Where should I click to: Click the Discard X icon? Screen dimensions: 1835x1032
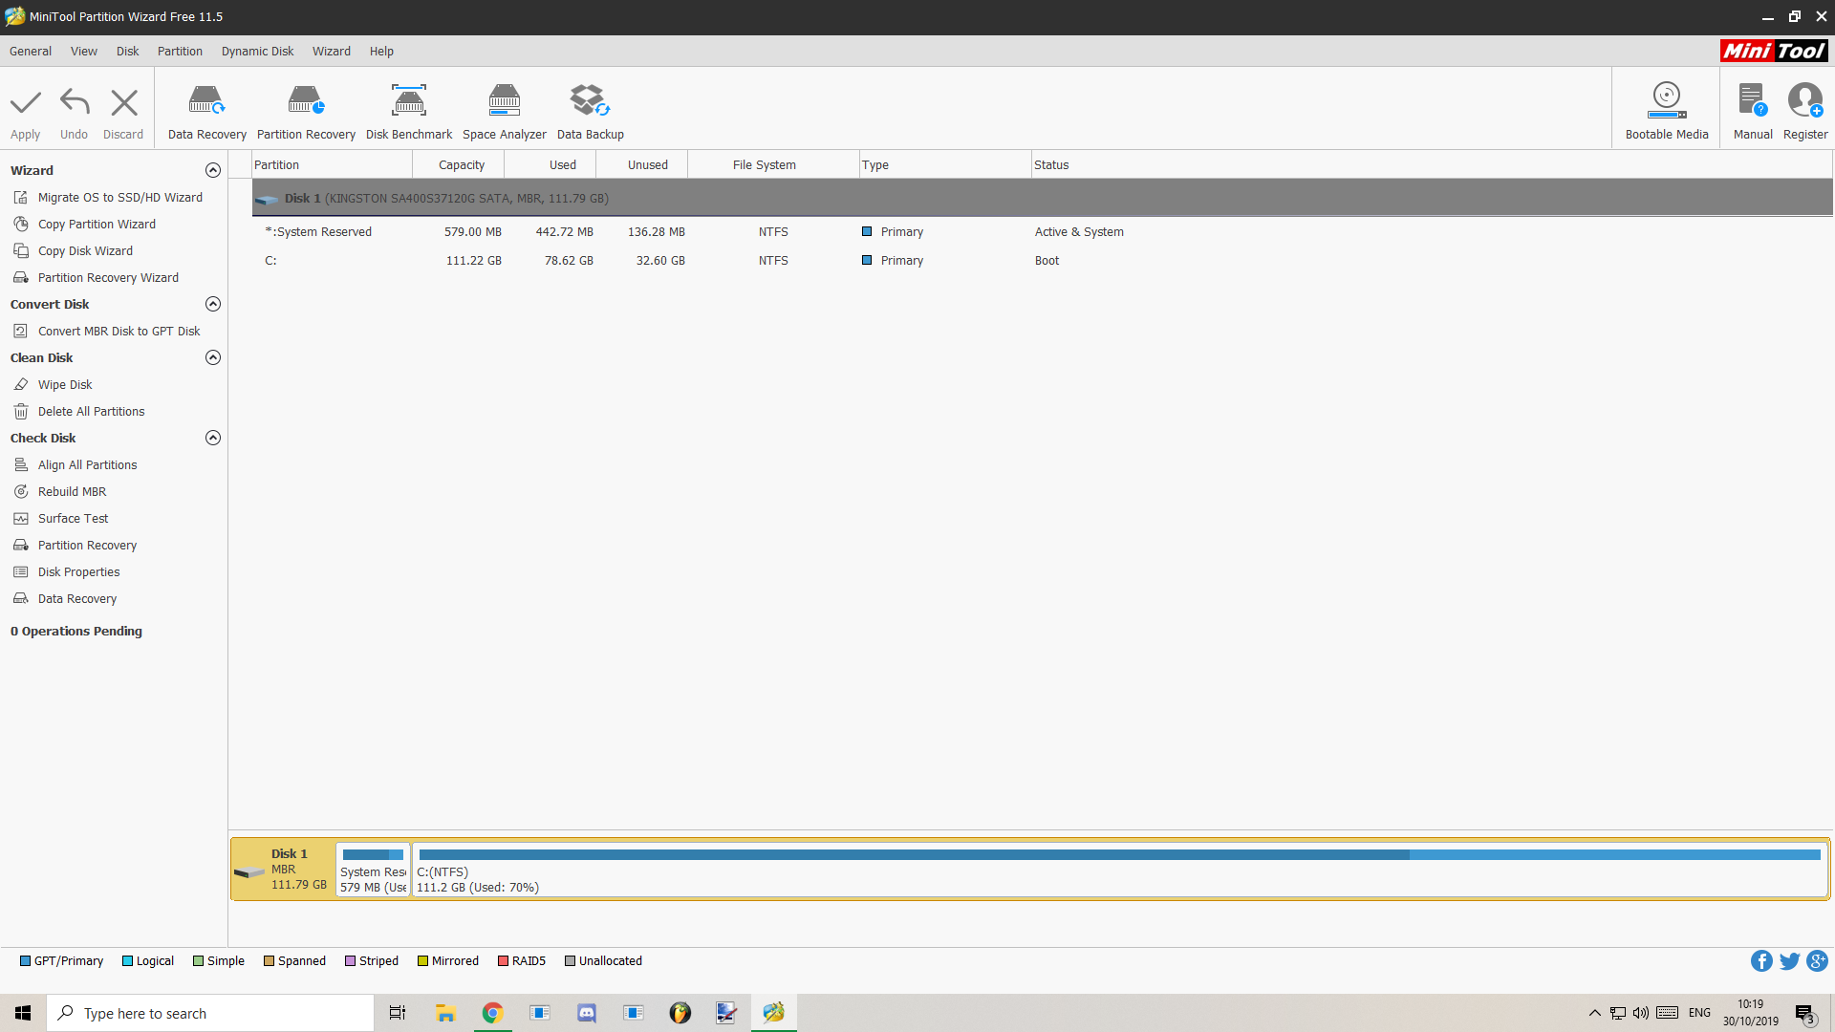point(124,102)
